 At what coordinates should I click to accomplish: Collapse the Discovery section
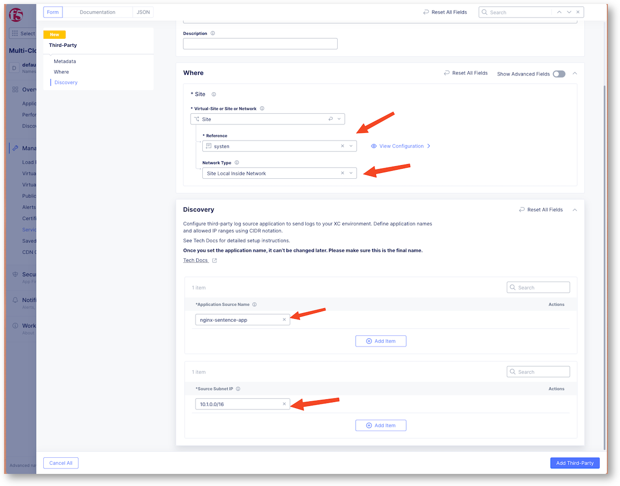point(575,210)
